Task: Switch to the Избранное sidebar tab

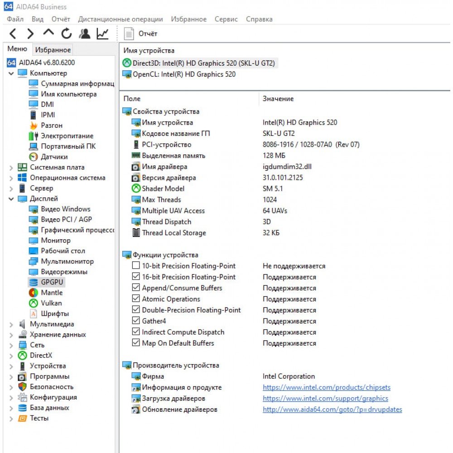Action: coord(53,50)
